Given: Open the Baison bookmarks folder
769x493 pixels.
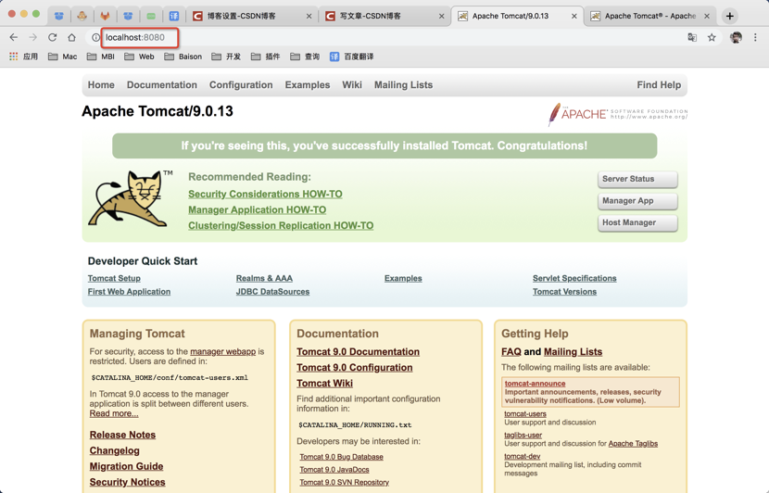Looking at the screenshot, I should tap(183, 57).
